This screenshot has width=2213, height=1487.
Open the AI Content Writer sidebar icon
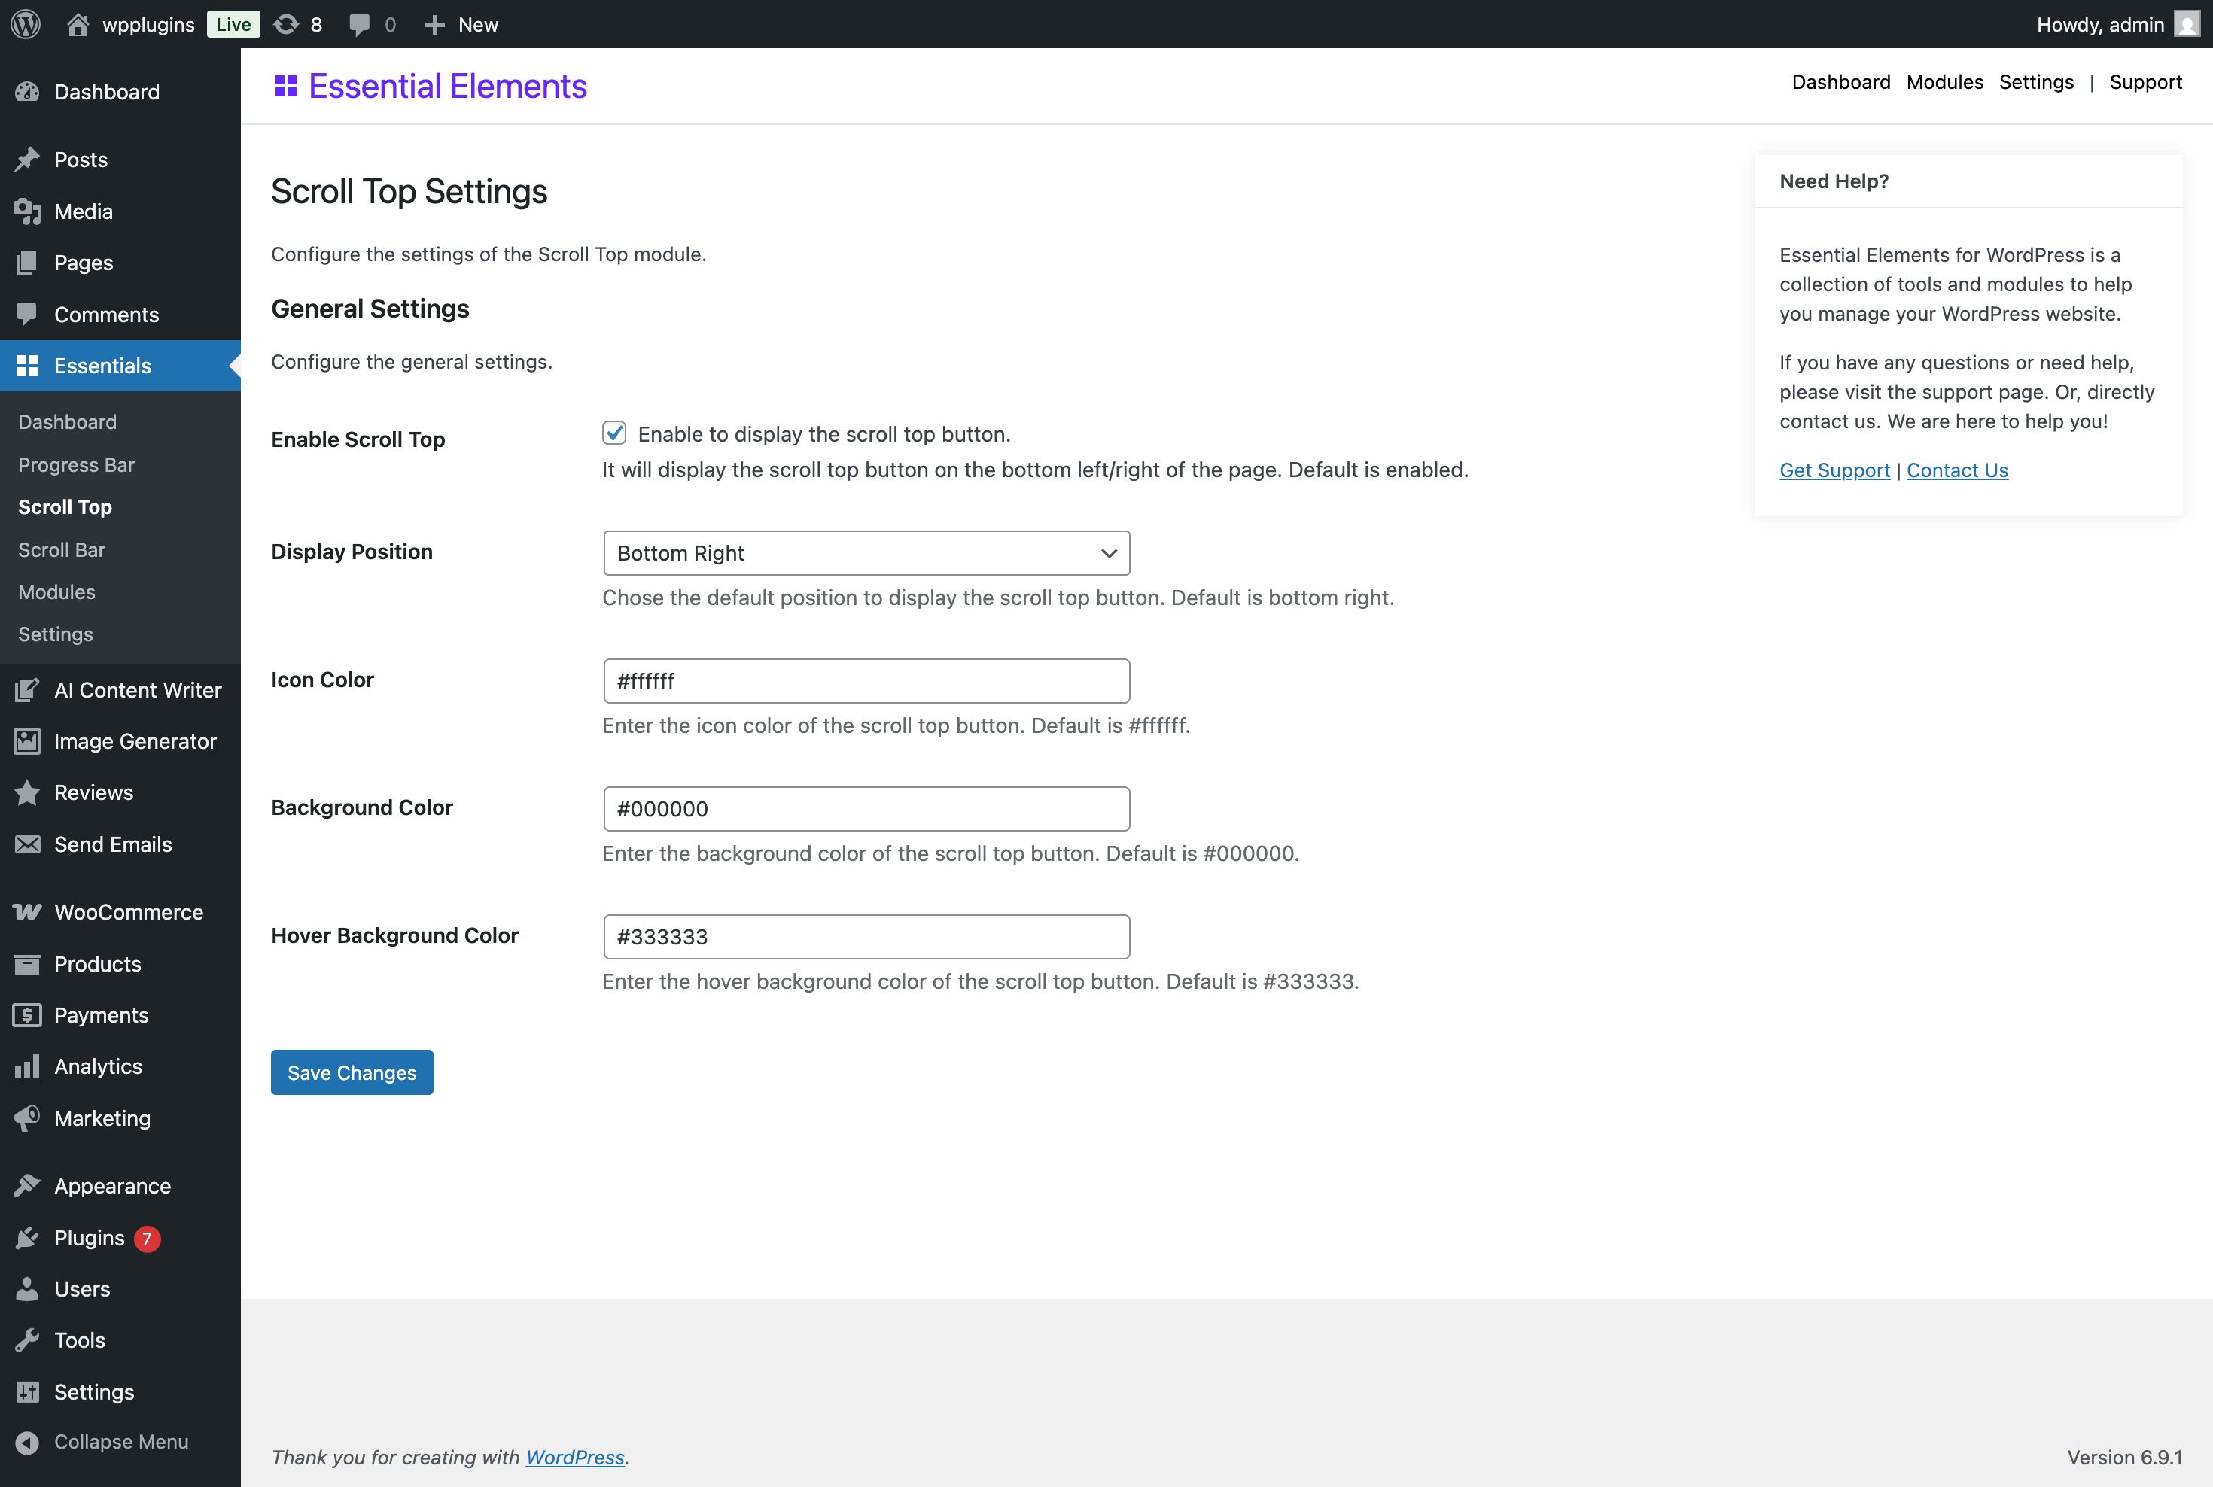[x=28, y=689]
